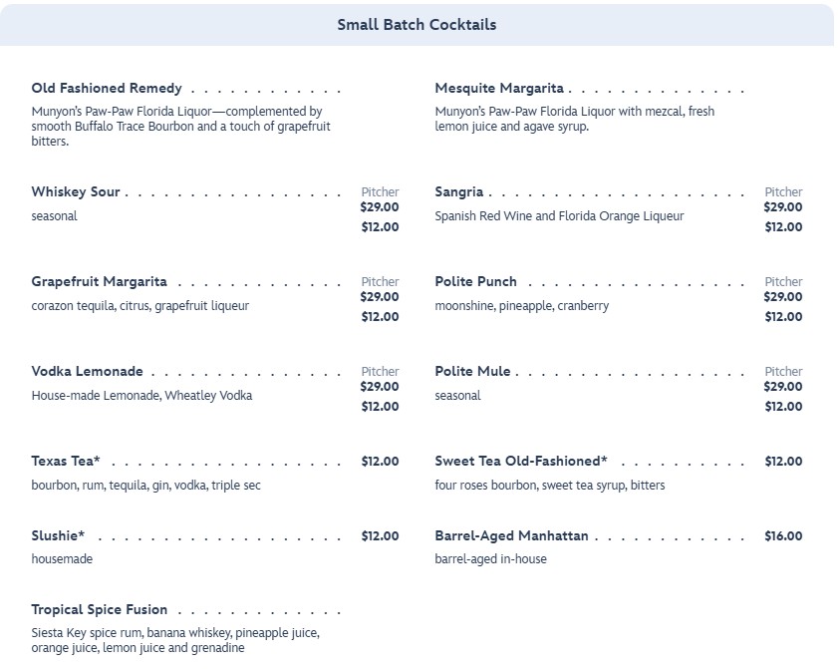Choose the Sweet Tea Old-Fashioned title

[x=521, y=462]
